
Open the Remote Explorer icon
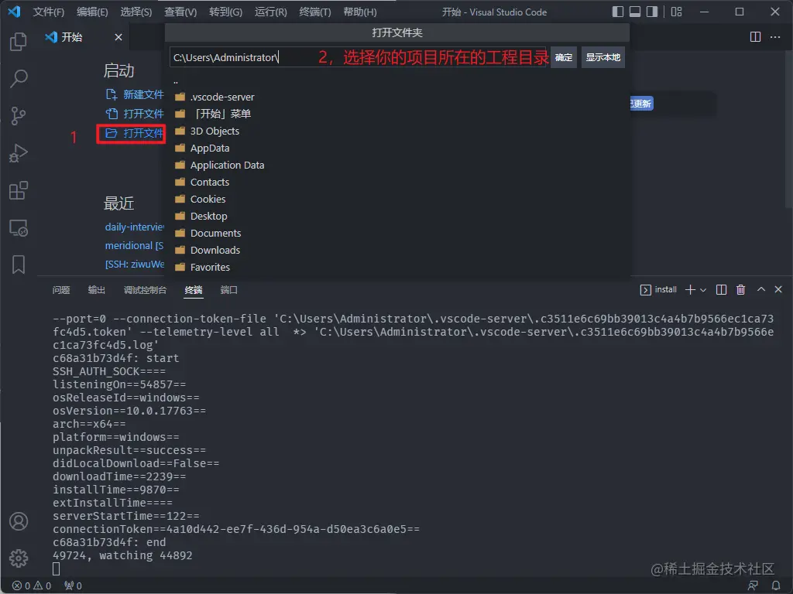click(19, 228)
